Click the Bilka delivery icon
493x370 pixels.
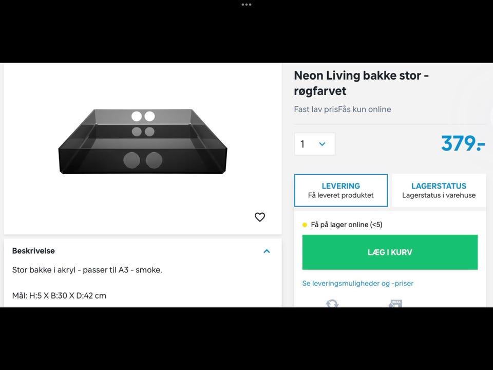395,304
